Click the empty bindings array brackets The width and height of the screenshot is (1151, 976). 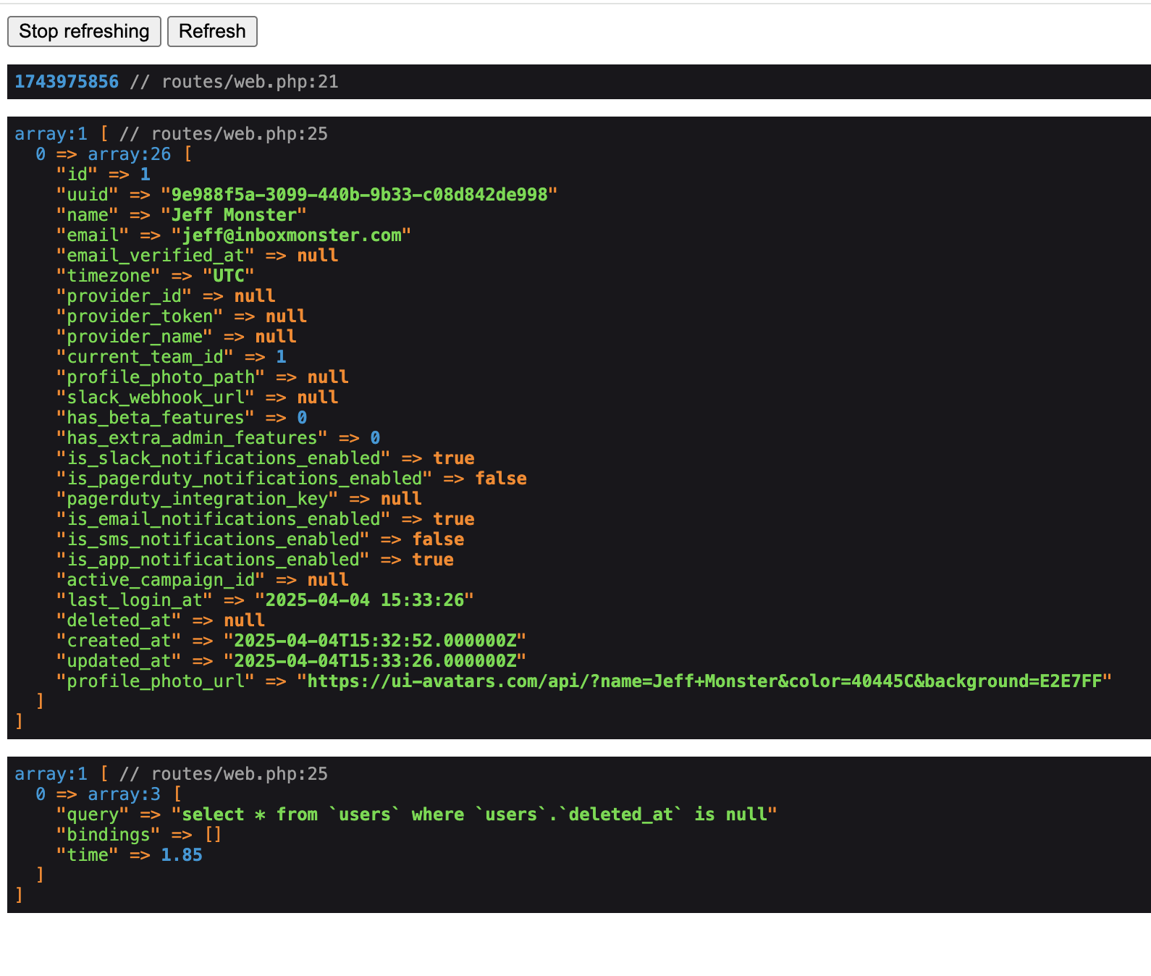pyautogui.click(x=213, y=835)
